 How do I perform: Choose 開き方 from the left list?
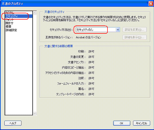pos(9,23)
